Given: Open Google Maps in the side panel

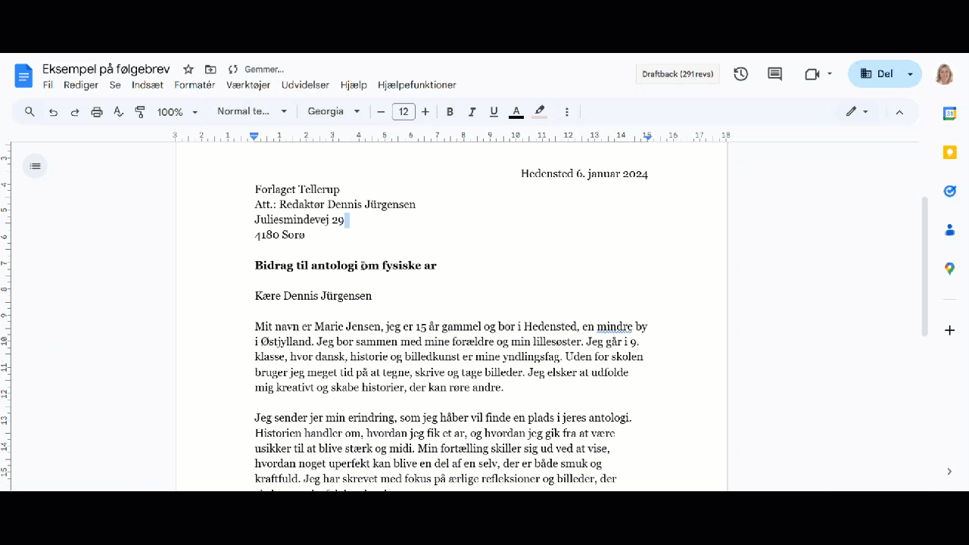Looking at the screenshot, I should (950, 268).
